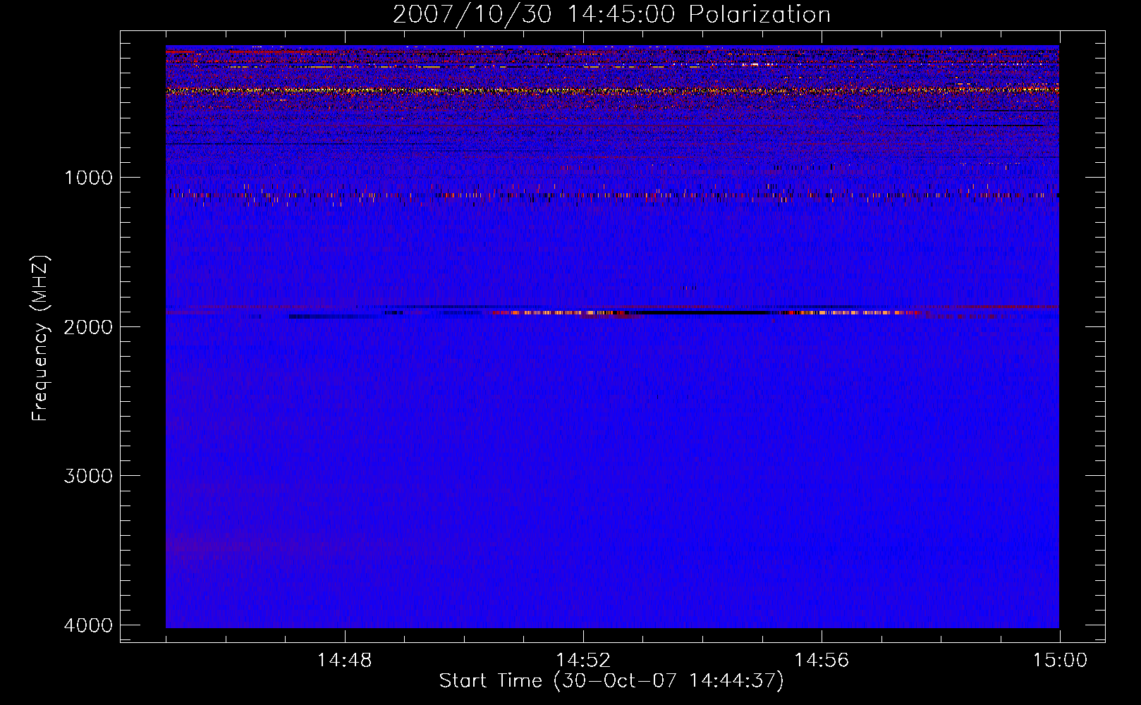
Task: Click the 'Start Time (30-Oct-07 14:44:37)' label
Action: [x=611, y=681]
